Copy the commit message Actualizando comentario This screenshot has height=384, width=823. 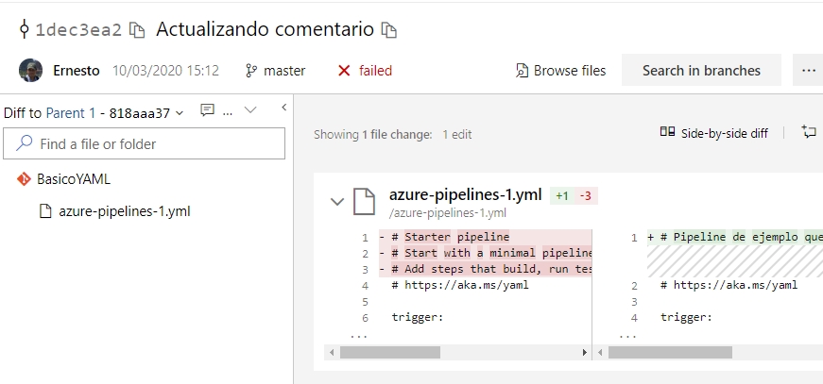pyautogui.click(x=388, y=30)
